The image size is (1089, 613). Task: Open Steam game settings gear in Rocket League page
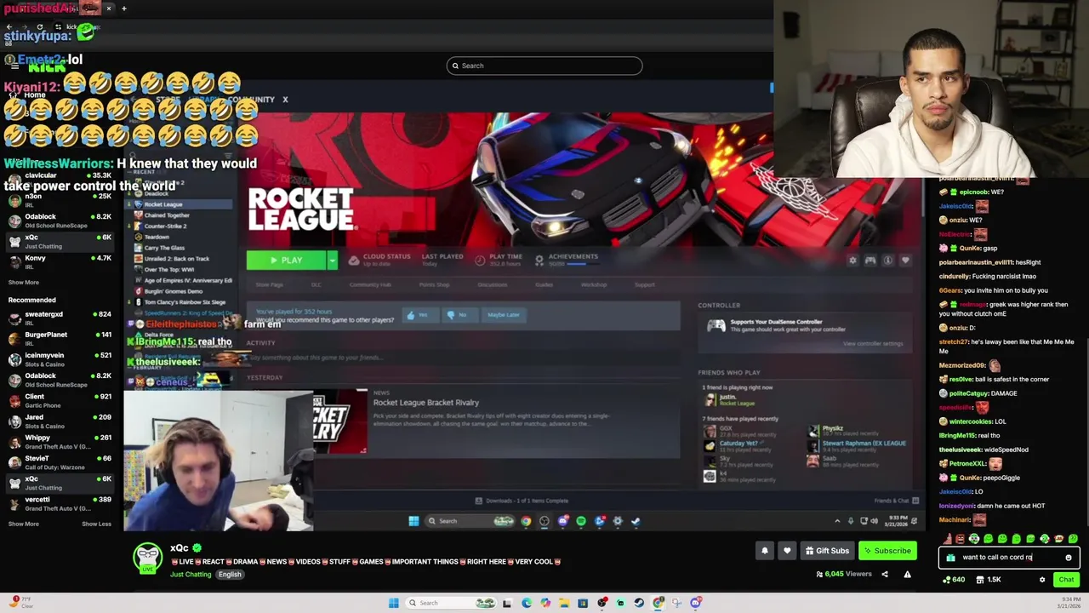852,261
